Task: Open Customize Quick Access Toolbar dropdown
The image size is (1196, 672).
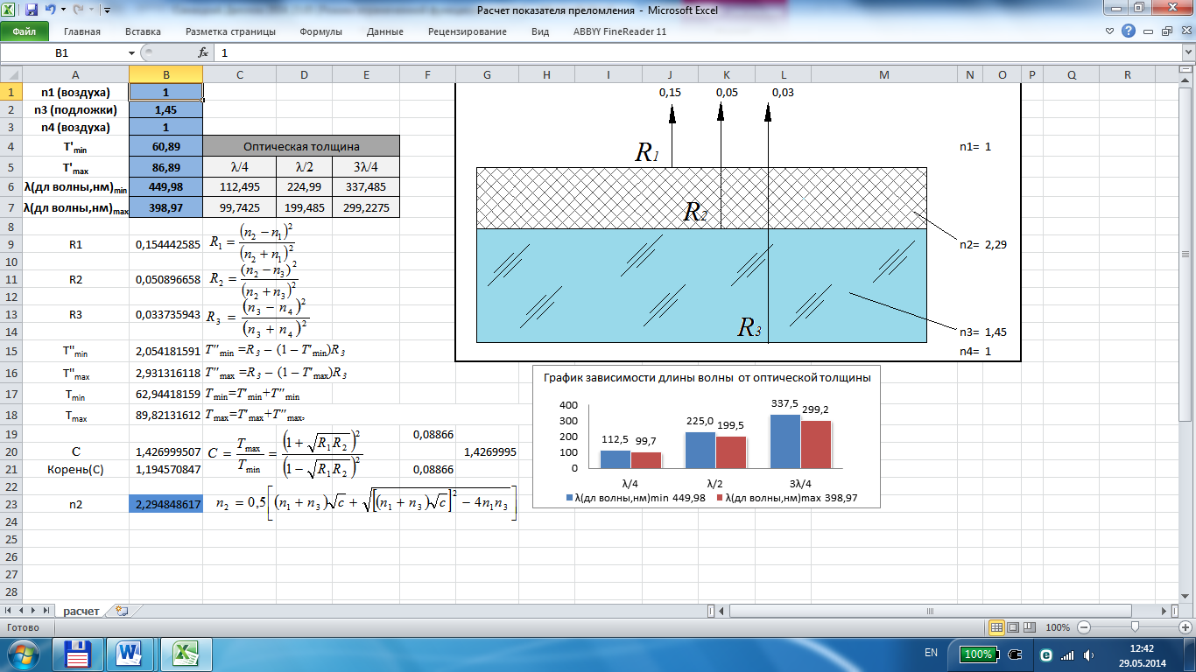Action: click(x=106, y=10)
